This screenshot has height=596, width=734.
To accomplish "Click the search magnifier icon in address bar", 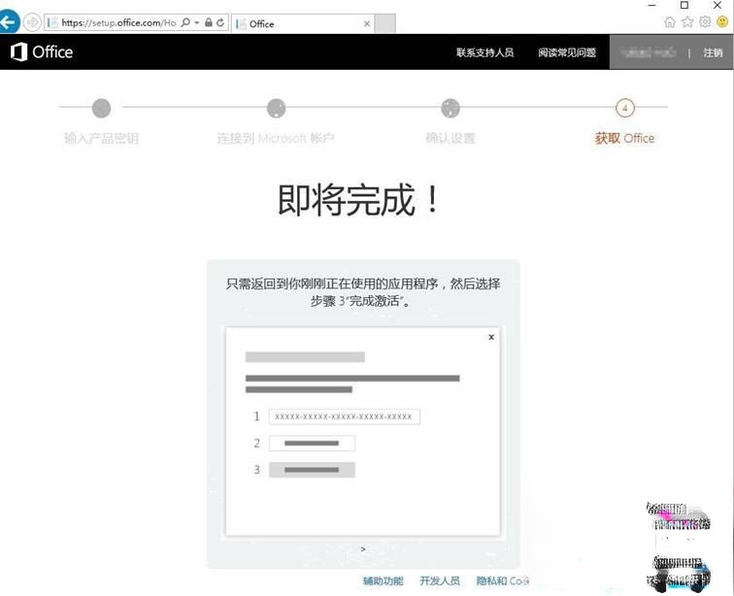I will [x=185, y=22].
